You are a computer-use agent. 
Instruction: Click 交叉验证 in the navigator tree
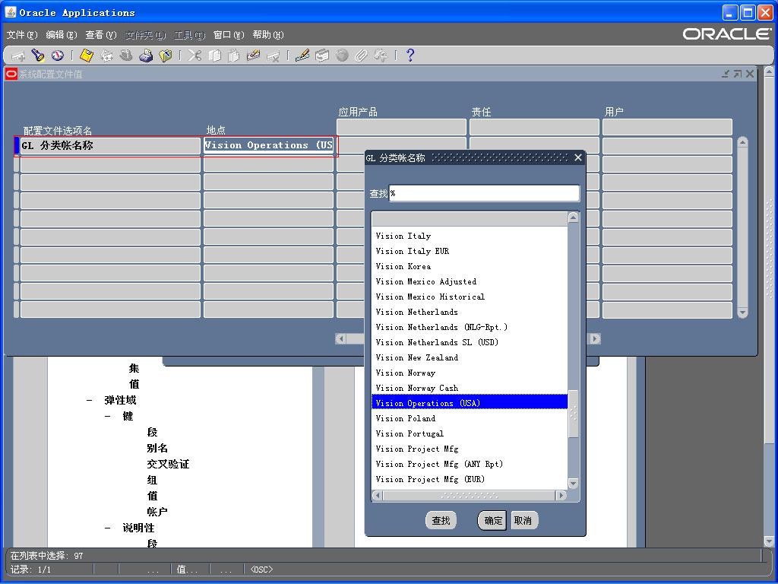pyautogui.click(x=168, y=465)
